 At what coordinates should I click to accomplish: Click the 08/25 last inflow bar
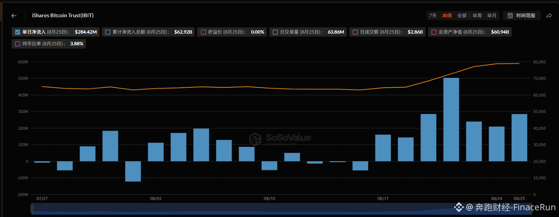coord(519,138)
